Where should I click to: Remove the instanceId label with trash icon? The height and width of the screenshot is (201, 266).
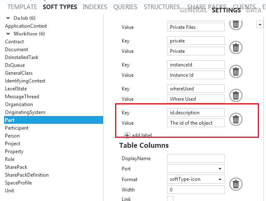tap(235, 71)
